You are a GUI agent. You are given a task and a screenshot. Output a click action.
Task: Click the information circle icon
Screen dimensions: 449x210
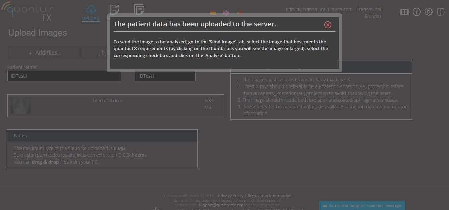click(417, 12)
